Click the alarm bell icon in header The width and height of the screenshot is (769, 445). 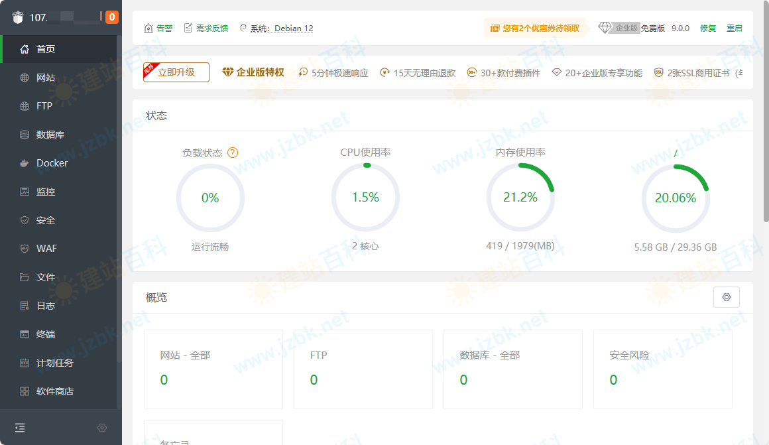click(x=148, y=29)
